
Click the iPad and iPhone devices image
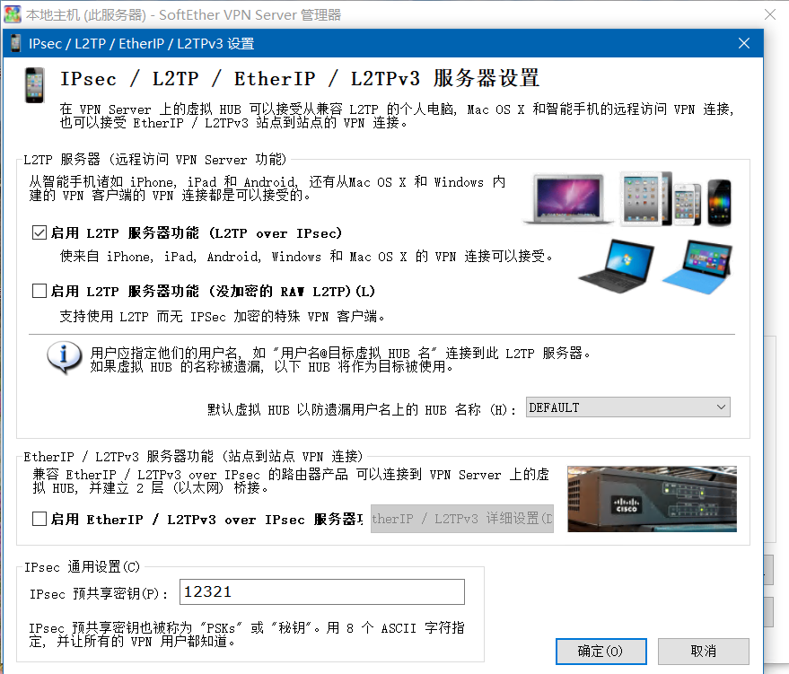[660, 198]
